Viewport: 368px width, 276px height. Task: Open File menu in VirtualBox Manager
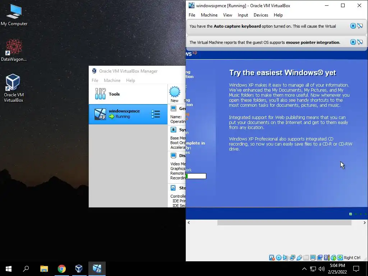(95, 80)
